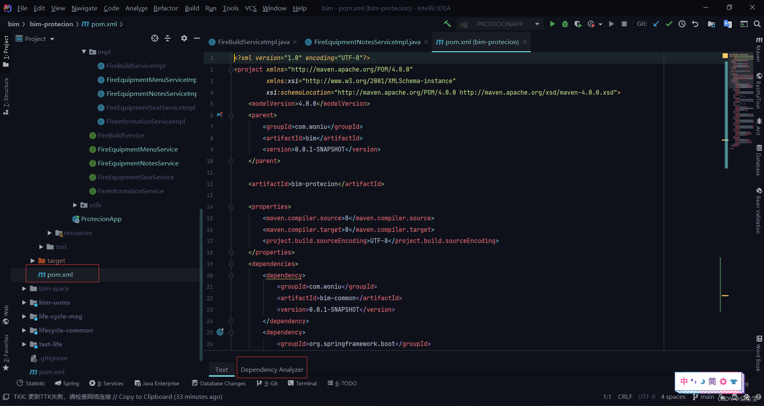Image resolution: width=764 pixels, height=406 pixels.
Task: Open the translate plugin icon
Action: (728, 24)
